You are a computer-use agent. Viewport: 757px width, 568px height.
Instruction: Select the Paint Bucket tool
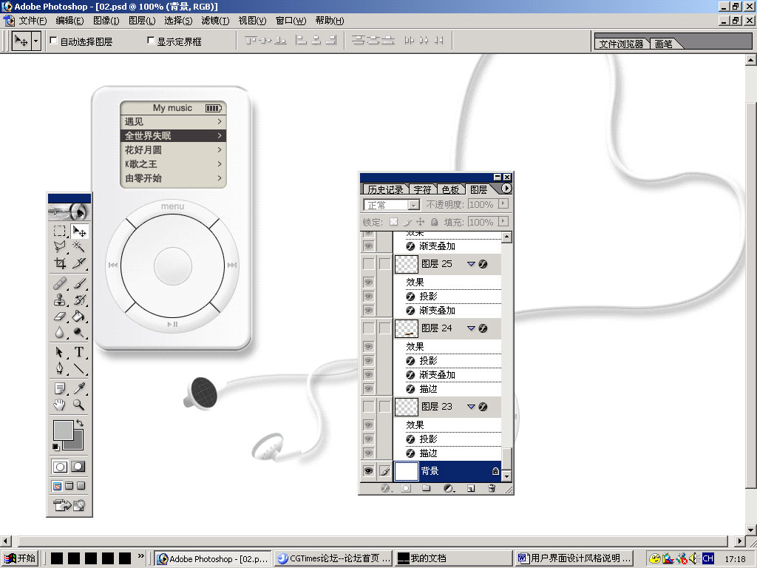tap(79, 316)
